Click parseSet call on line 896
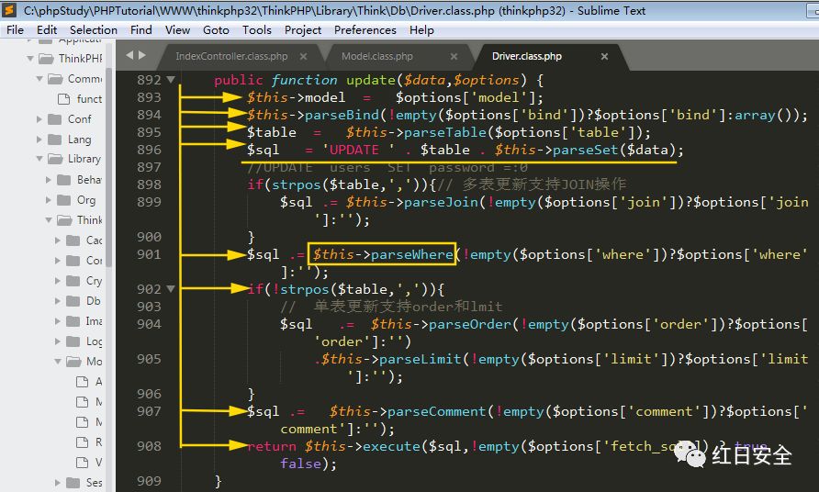The width and height of the screenshot is (819, 492). click(585, 150)
